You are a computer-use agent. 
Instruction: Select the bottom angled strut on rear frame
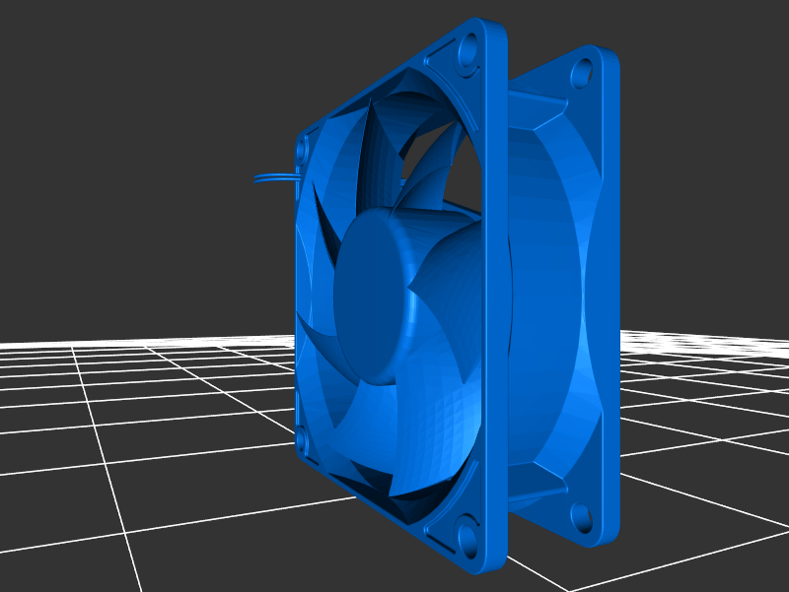(536, 485)
